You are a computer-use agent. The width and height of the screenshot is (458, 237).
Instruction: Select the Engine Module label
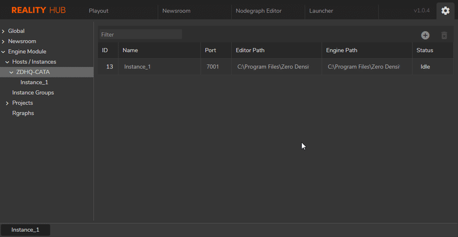coord(27,51)
